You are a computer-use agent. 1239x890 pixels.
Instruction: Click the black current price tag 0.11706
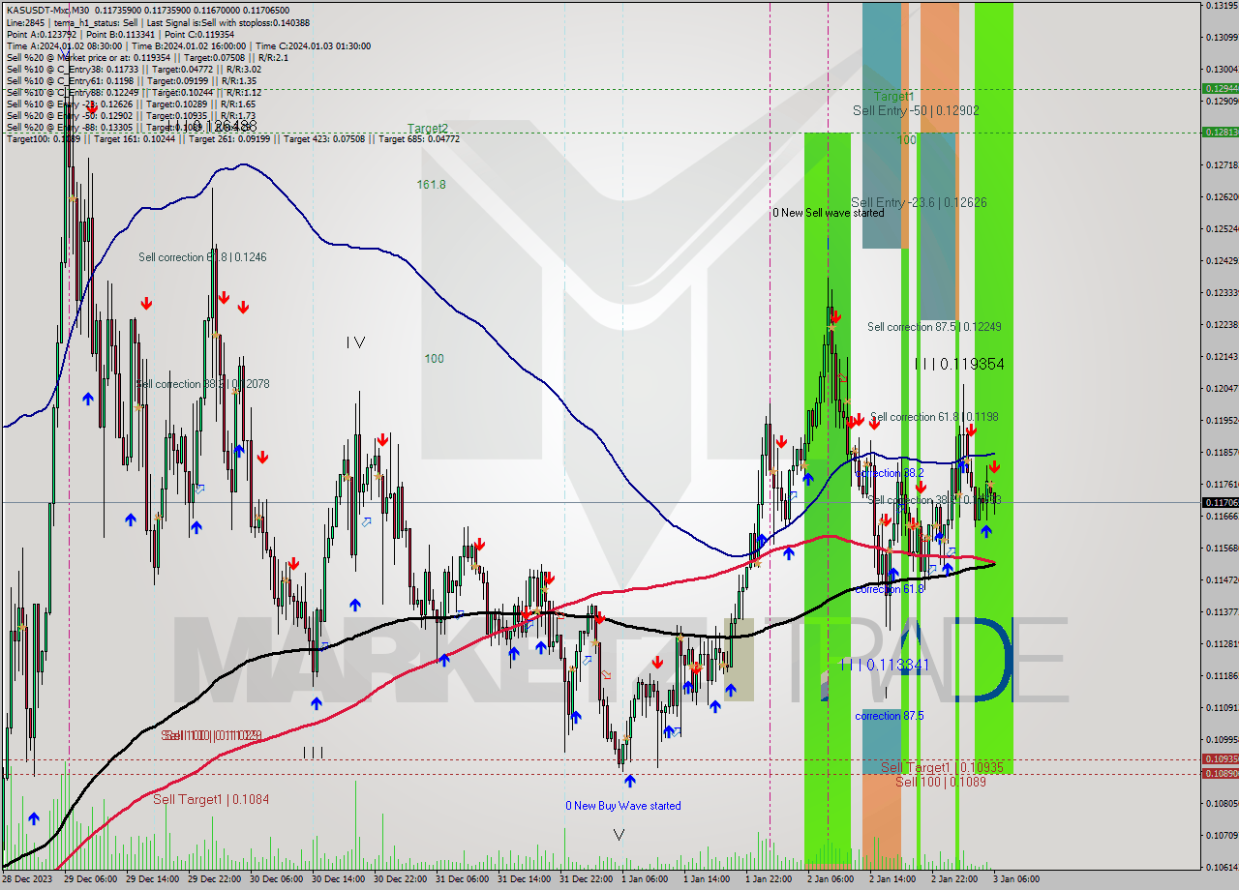(x=1220, y=502)
